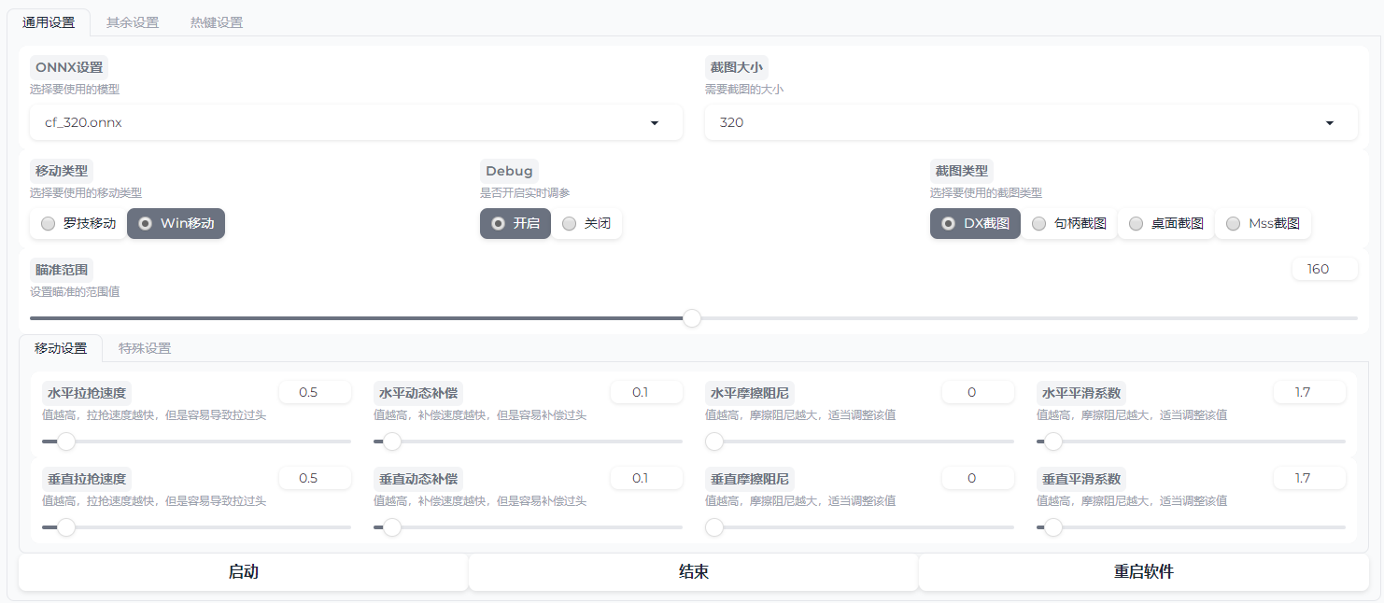The height and width of the screenshot is (603, 1384).
Task: Disable Debug by selecting 关闭
Action: pos(586,223)
